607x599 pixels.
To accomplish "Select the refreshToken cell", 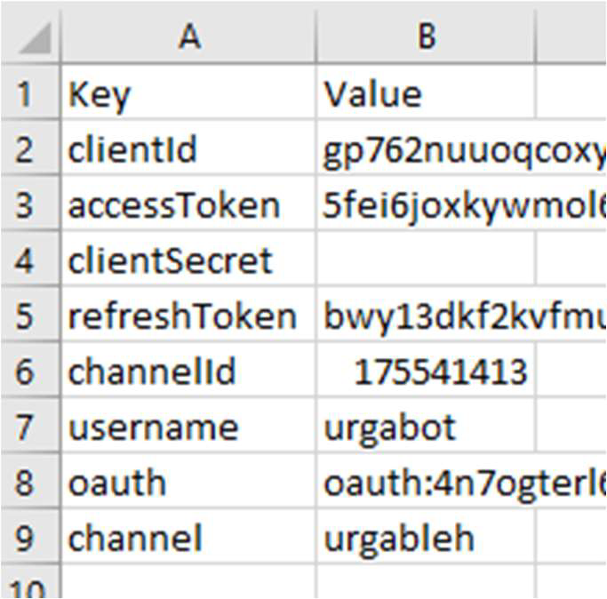I will (x=188, y=316).
